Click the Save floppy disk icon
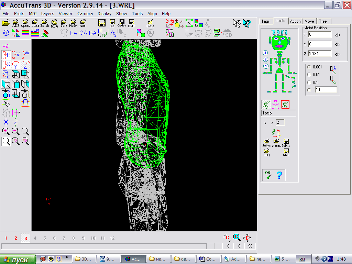 coord(102,23)
